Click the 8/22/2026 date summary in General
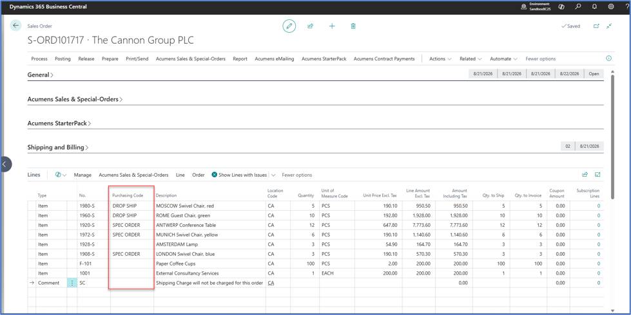631x315 pixels. (569, 74)
